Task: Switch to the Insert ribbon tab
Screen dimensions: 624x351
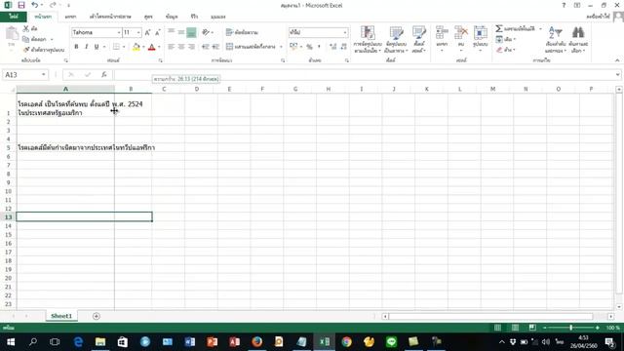Action: 70,17
